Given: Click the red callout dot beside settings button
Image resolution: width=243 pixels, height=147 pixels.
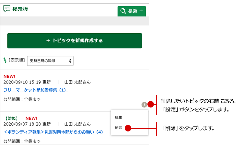Looking at the screenshot, I should tap(150, 104).
